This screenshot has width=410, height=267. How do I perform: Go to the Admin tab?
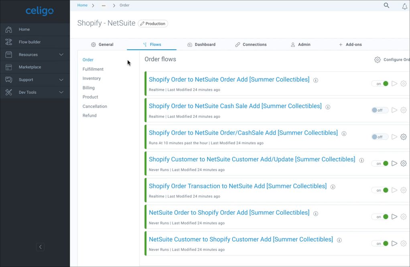pyautogui.click(x=300, y=44)
